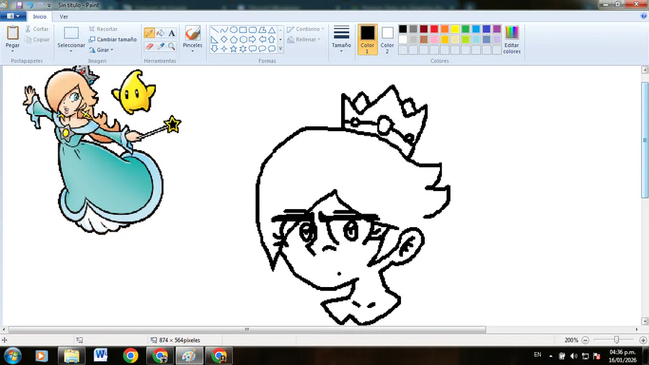Select the Text tool
This screenshot has width=649, height=365.
[172, 33]
